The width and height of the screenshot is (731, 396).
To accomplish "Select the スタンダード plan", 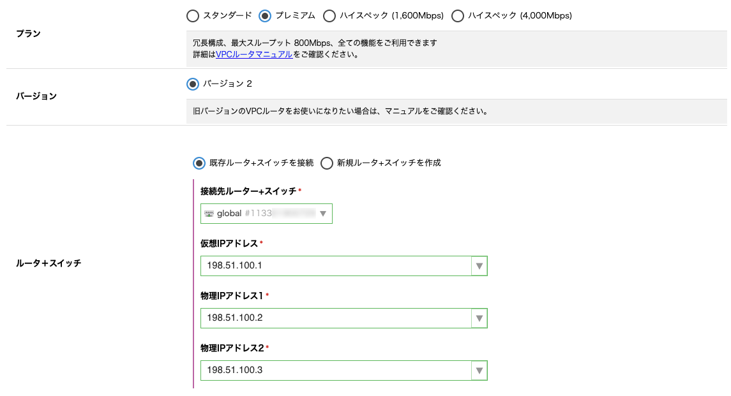I will coord(192,16).
